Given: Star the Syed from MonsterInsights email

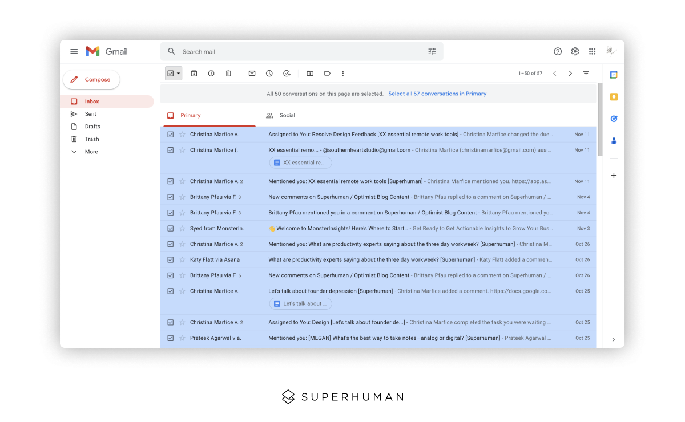Looking at the screenshot, I should click(x=182, y=228).
